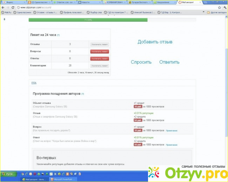Click the browser back arrow button

pyautogui.click(x=3, y=7)
